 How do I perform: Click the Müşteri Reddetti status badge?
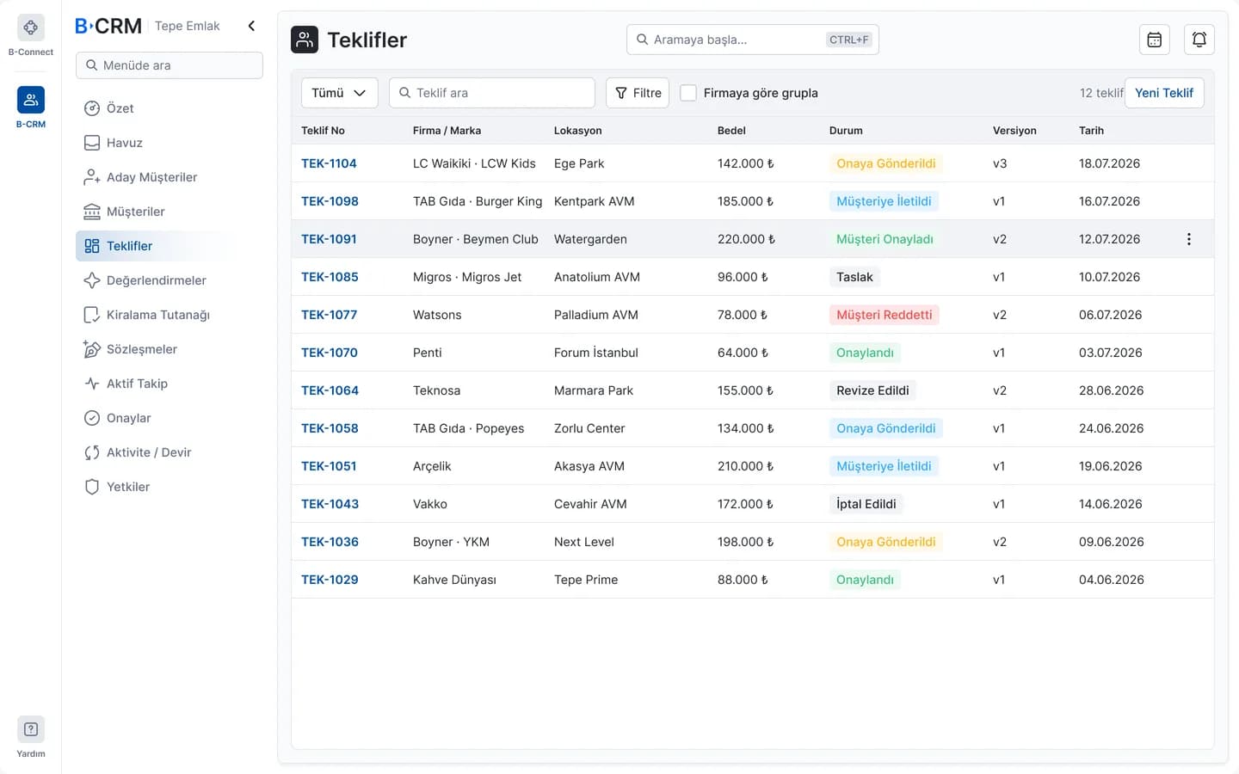[885, 315]
